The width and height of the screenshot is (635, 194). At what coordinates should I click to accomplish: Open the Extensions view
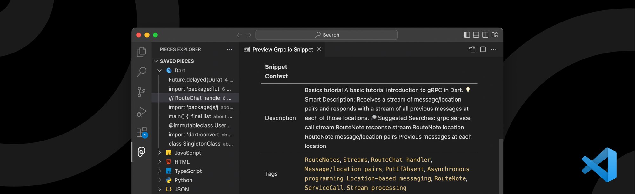point(142,132)
